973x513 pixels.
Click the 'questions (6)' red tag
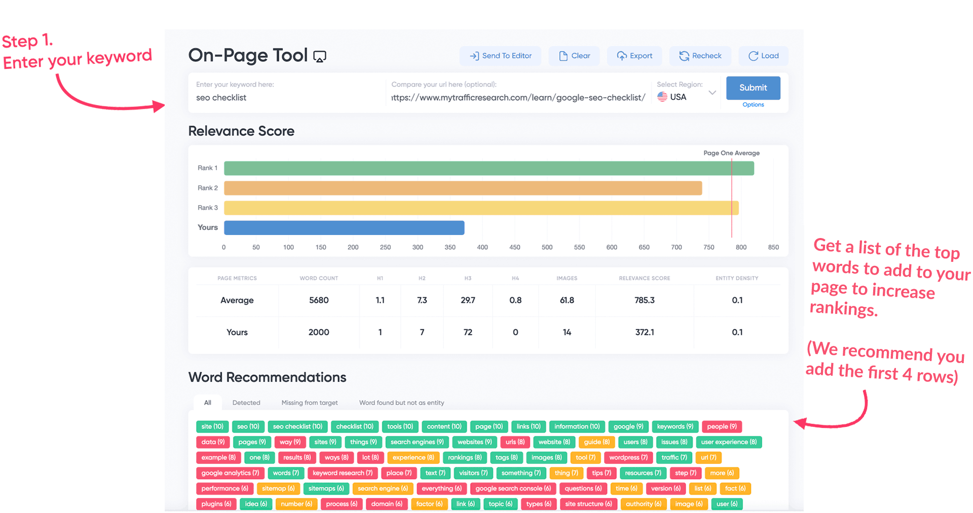583,489
